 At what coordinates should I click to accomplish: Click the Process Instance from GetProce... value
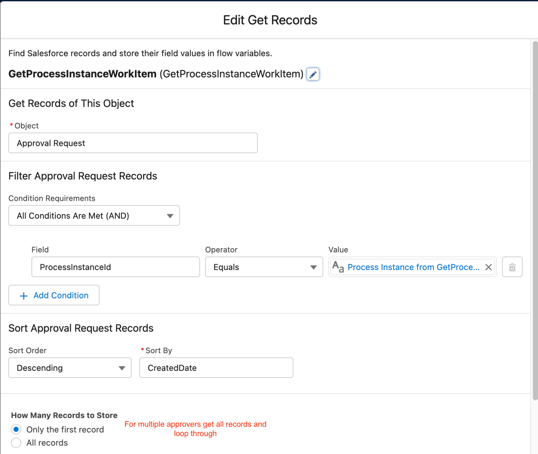[413, 267]
